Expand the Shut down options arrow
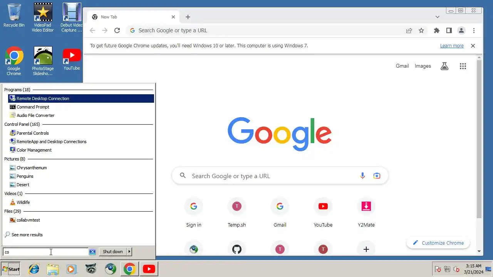This screenshot has width=493, height=277. (129, 252)
